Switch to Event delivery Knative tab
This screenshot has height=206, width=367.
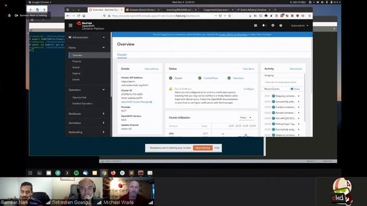coord(253,10)
